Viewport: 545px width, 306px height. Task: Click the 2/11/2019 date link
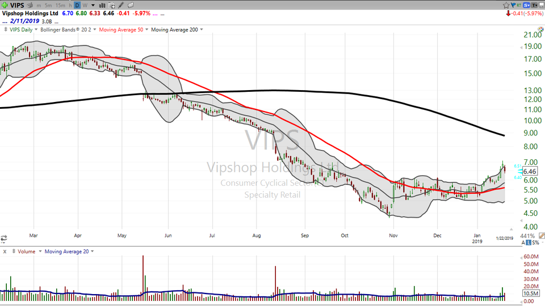(x=24, y=21)
